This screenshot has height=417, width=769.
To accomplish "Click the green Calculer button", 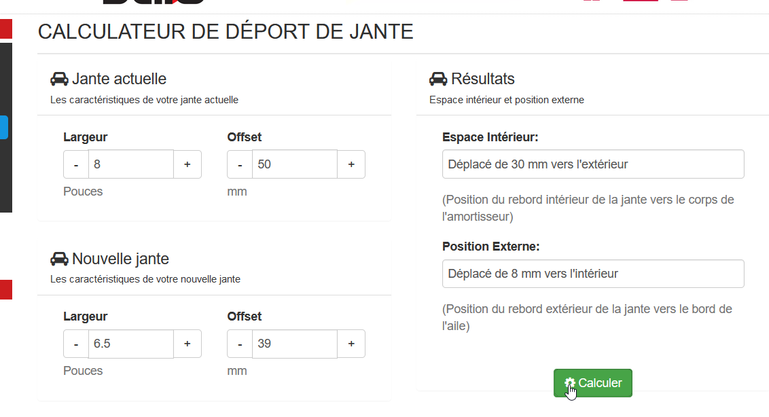I will pyautogui.click(x=592, y=383).
